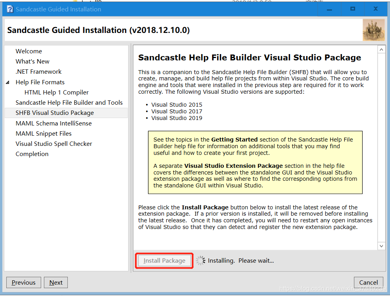Go to the MAML Snippet Files step

point(44,134)
